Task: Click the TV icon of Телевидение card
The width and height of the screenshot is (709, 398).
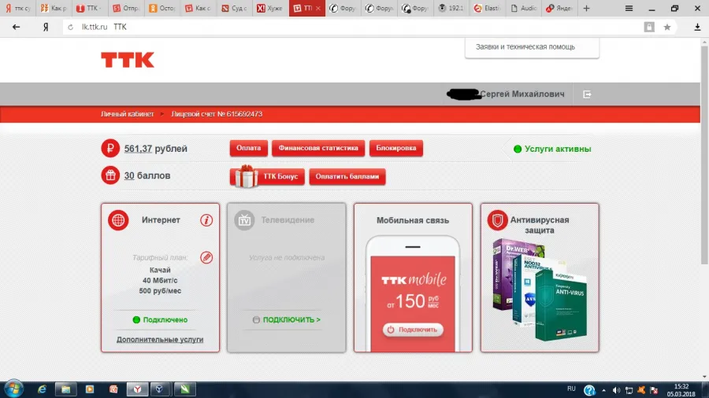Action: [x=245, y=220]
